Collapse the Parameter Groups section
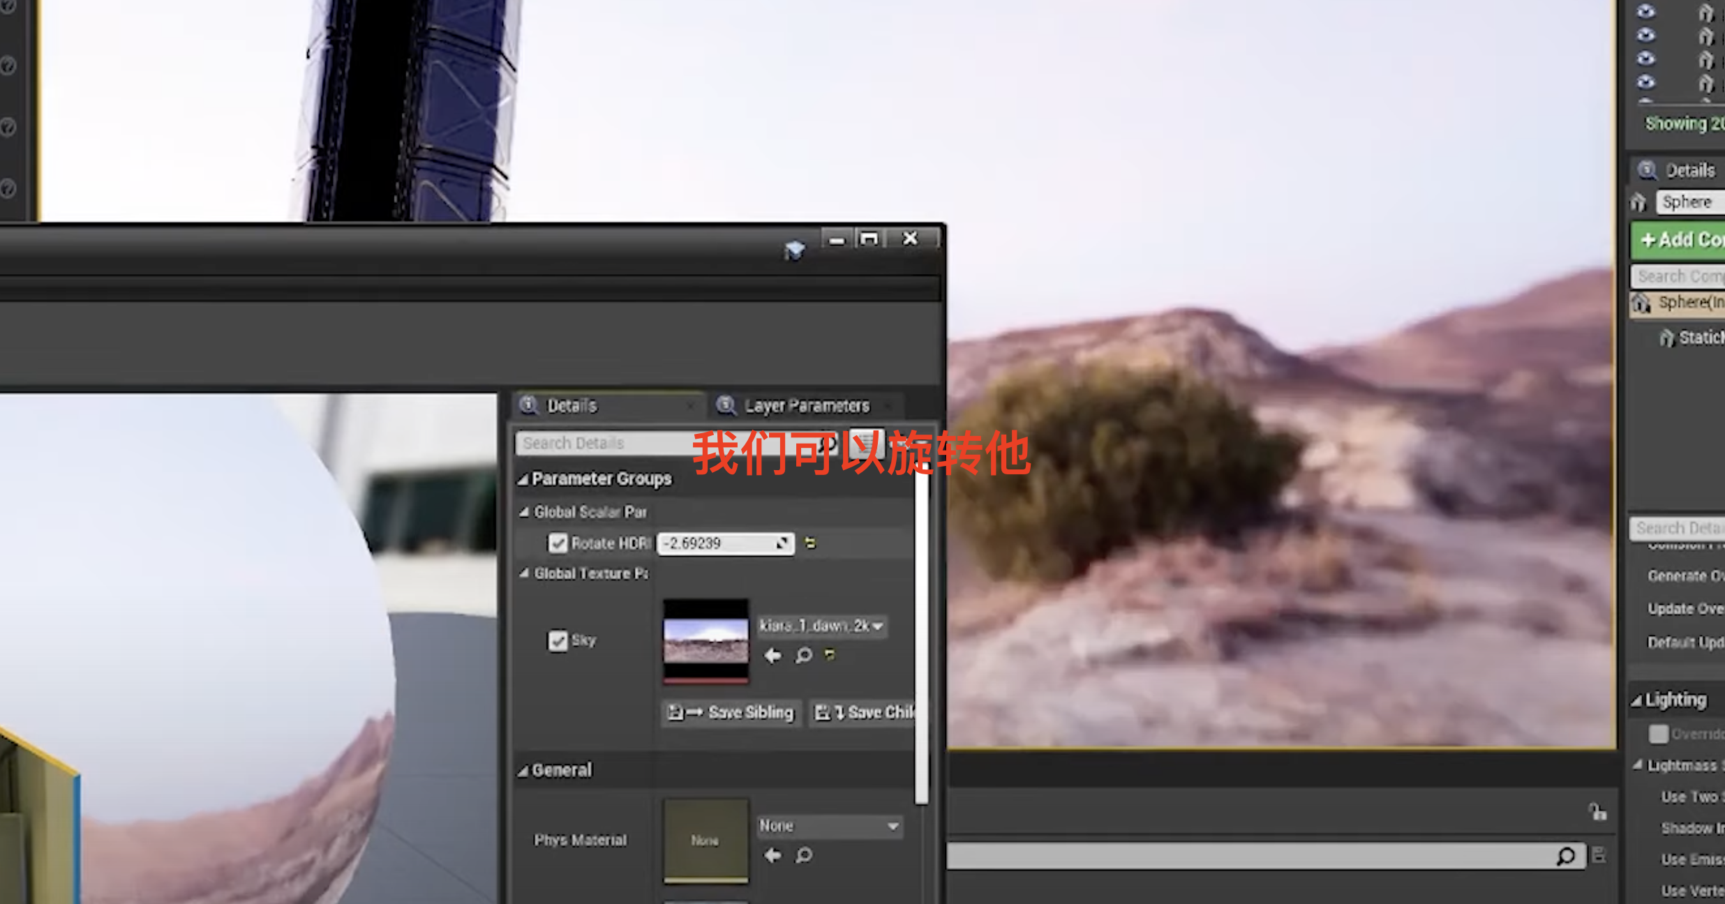 pyautogui.click(x=522, y=479)
